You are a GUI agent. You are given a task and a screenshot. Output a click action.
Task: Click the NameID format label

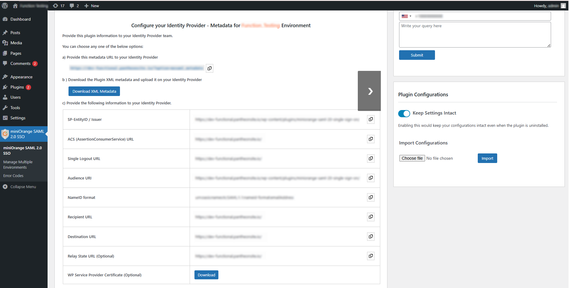81,197
